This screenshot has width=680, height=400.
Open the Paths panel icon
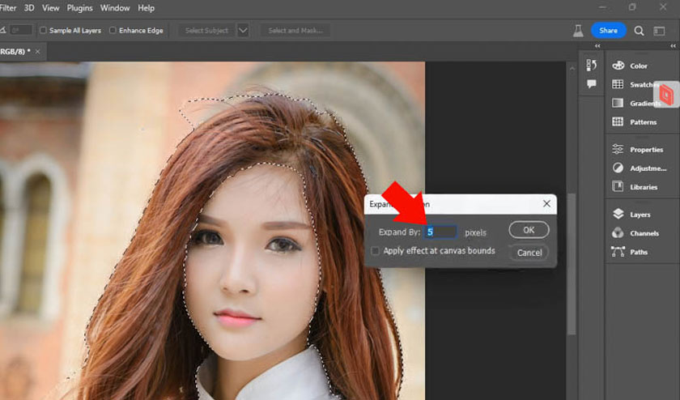coord(618,252)
